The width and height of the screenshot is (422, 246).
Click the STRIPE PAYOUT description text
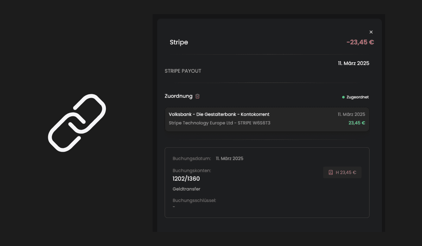pyautogui.click(x=183, y=71)
